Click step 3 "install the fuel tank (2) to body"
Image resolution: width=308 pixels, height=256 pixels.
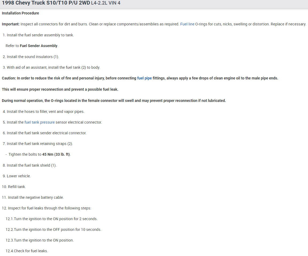coord(74,67)
